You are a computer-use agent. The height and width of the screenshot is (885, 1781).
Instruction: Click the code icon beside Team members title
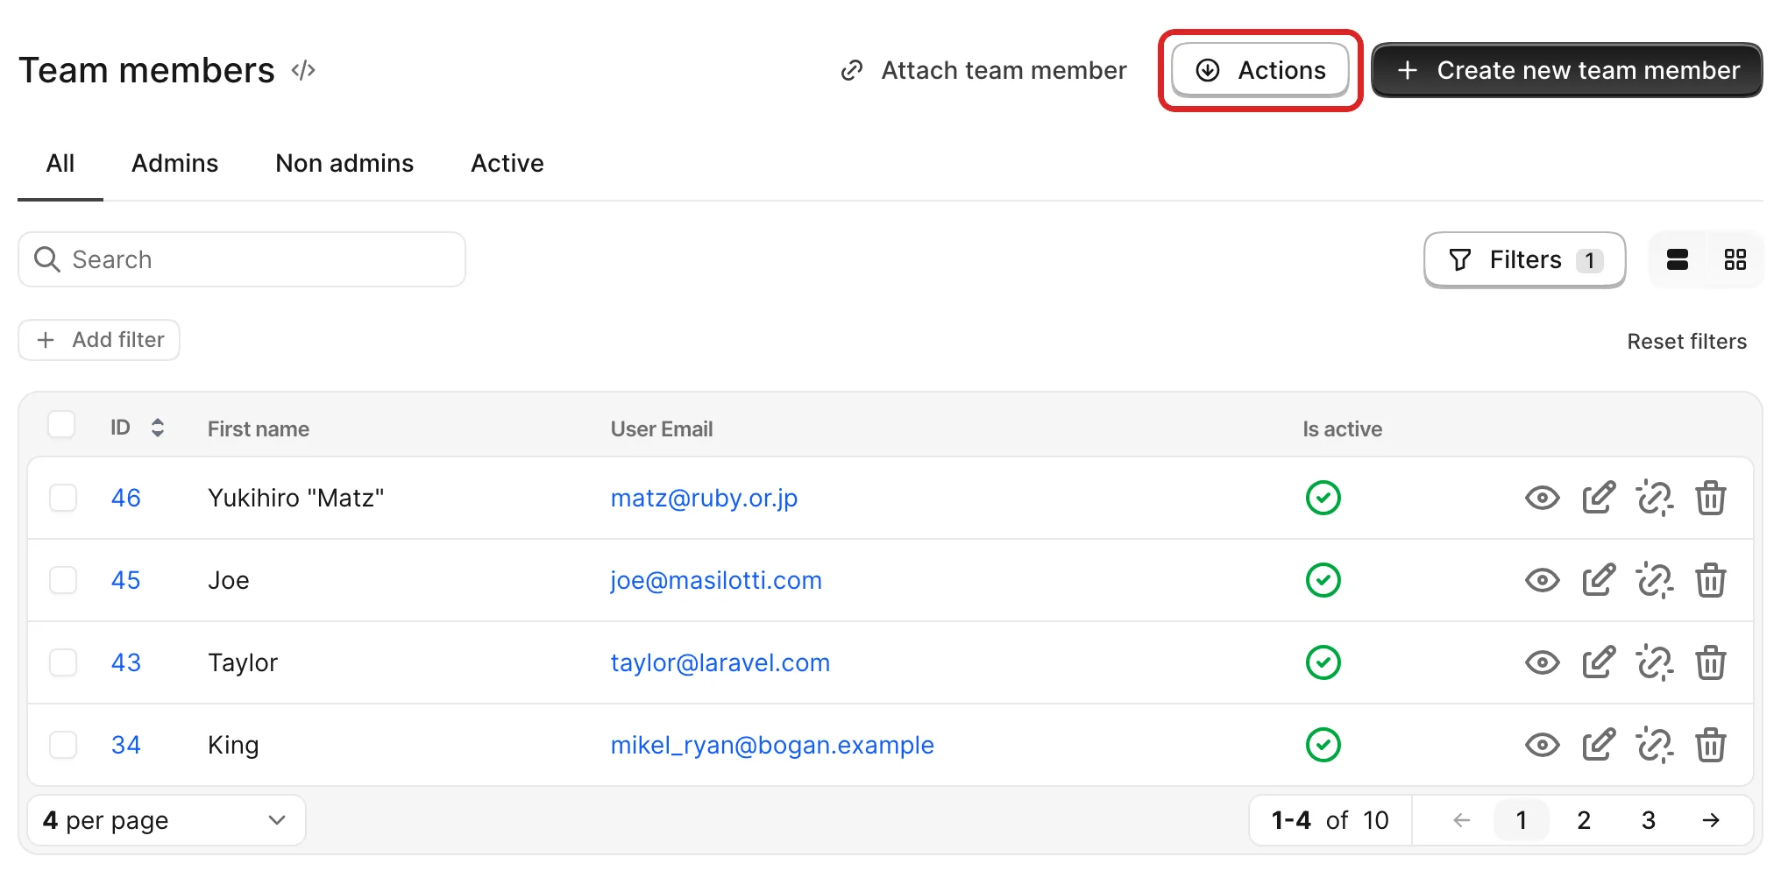303,70
